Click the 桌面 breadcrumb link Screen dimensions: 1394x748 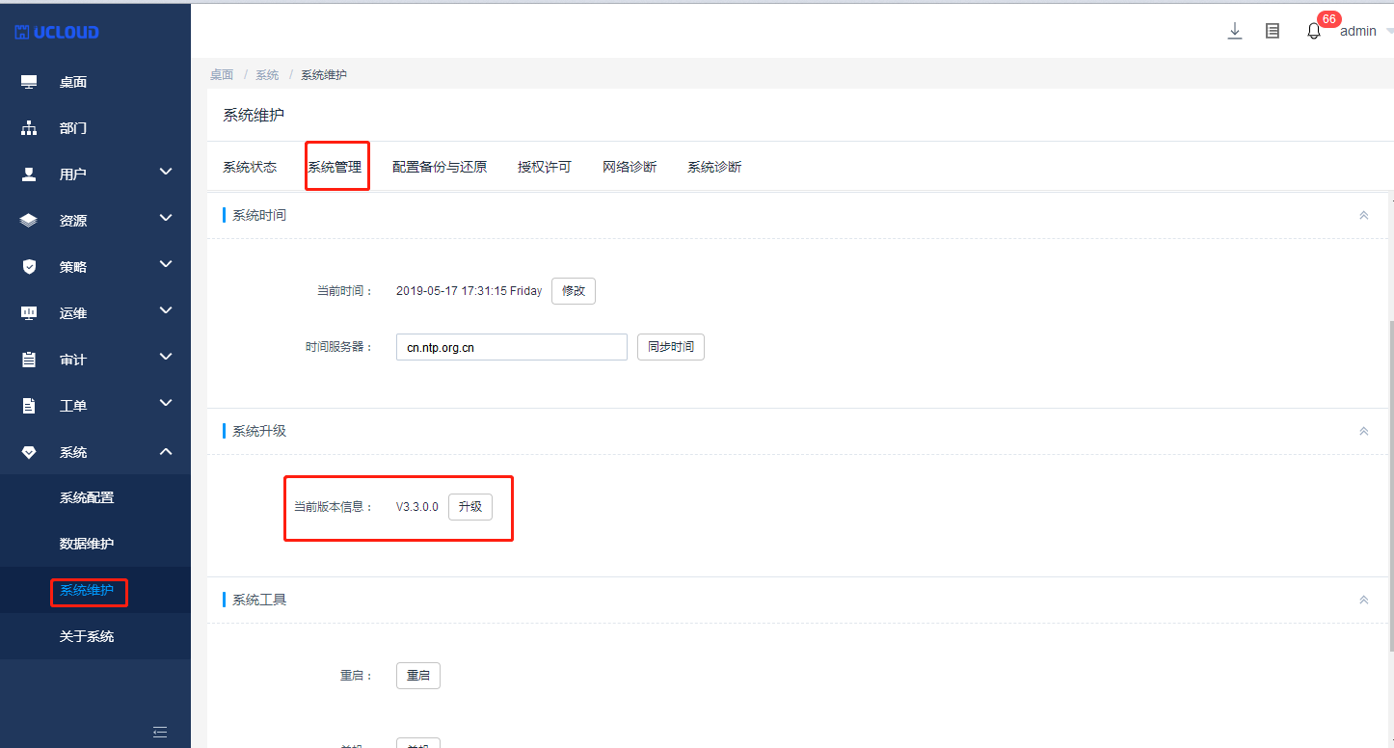pyautogui.click(x=222, y=75)
